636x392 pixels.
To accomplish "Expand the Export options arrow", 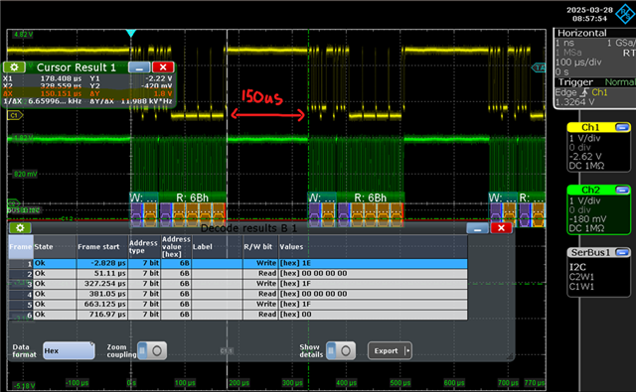I will point(407,350).
